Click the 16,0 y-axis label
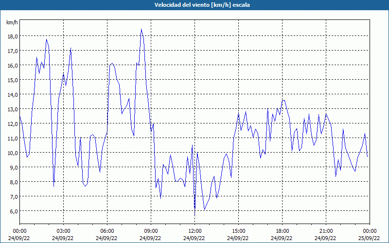Image resolution: width=389 pixels, height=243 pixels. [13, 66]
